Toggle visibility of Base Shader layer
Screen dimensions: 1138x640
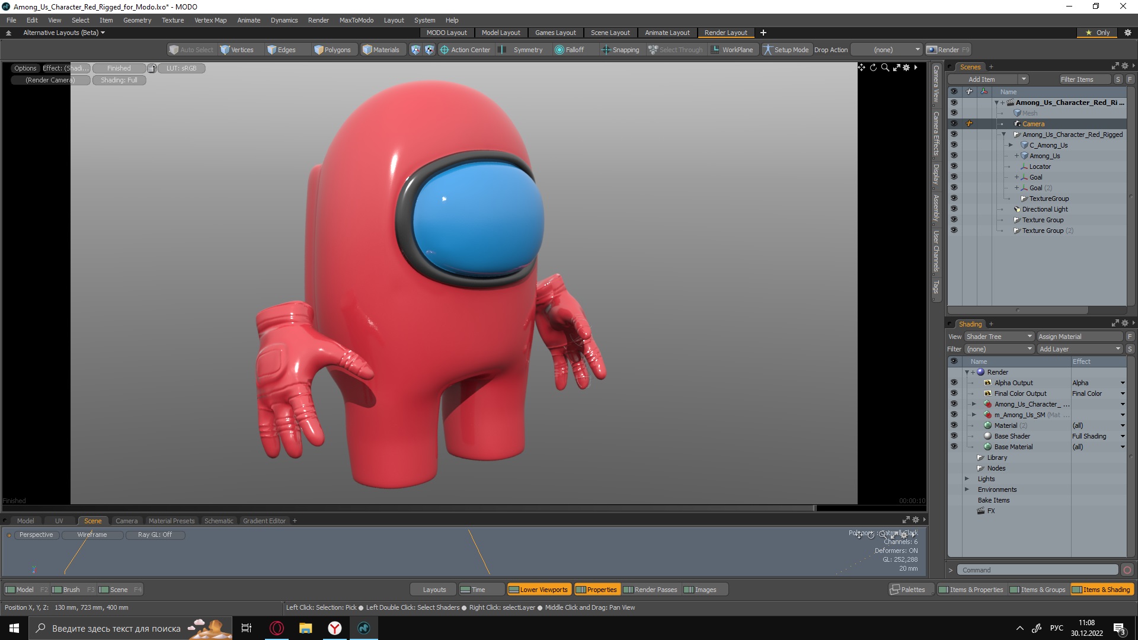pos(954,436)
